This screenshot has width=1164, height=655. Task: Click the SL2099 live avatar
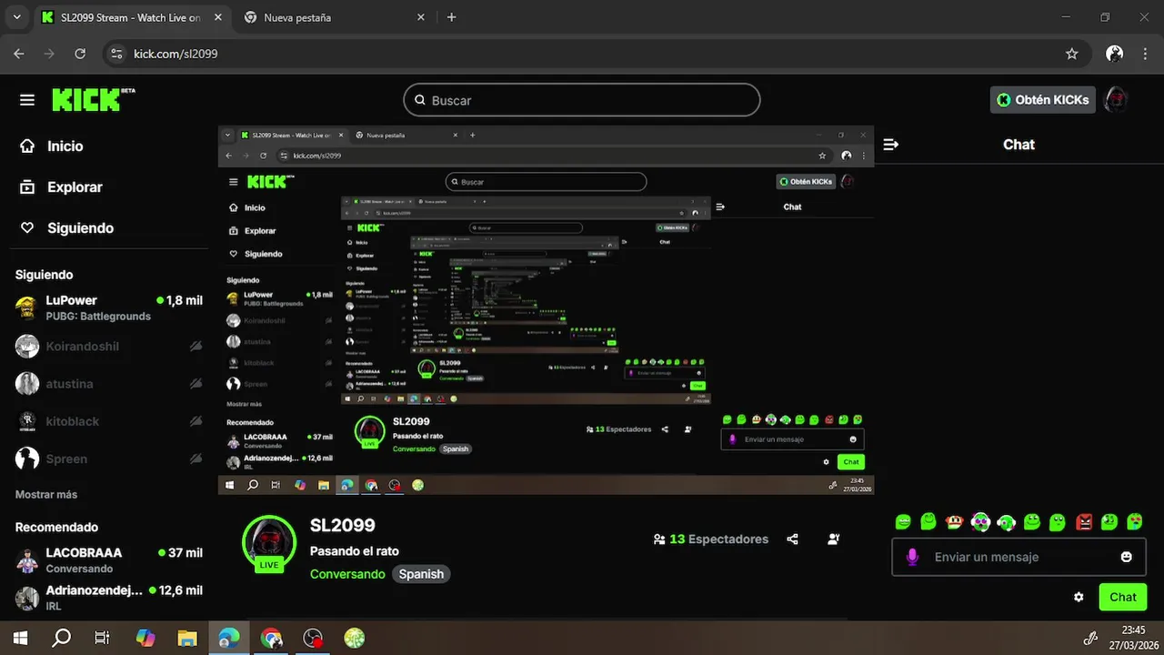click(x=269, y=542)
